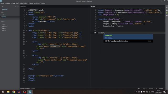Choose HTMLFormControlsCollection autocomplete suggestion

click(x=128, y=41)
